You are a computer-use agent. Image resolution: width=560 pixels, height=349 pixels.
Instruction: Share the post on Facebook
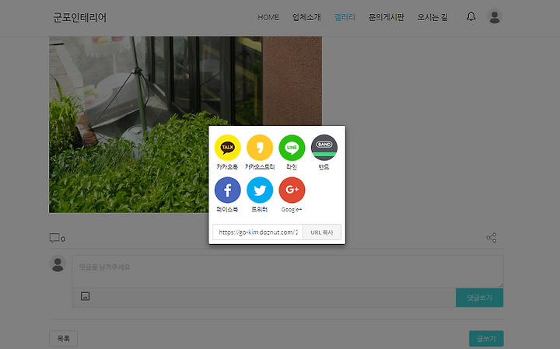click(227, 190)
